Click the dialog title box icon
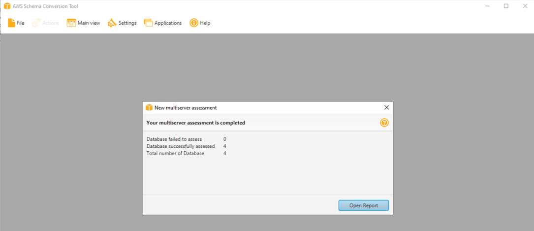 click(149, 108)
